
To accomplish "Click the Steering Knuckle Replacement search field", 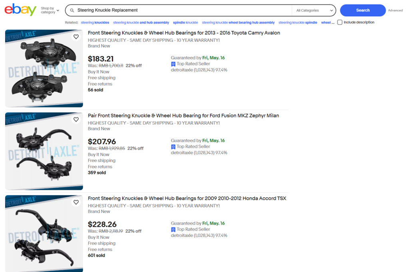I will pos(183,10).
